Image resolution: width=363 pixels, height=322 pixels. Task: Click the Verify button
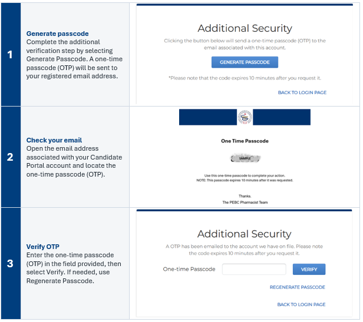pyautogui.click(x=309, y=269)
